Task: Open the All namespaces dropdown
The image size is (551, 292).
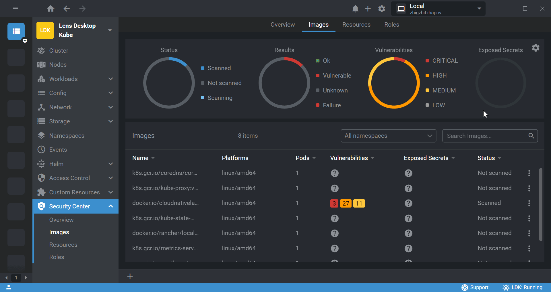Action: coord(388,136)
